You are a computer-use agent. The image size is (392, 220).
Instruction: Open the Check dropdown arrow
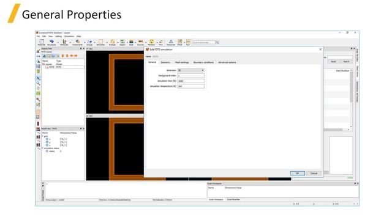tap(184, 42)
